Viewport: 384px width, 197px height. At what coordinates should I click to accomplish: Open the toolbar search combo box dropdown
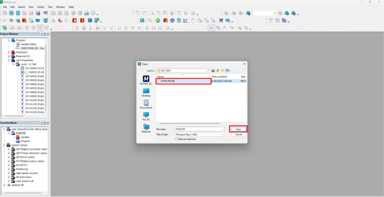pyautogui.click(x=275, y=13)
